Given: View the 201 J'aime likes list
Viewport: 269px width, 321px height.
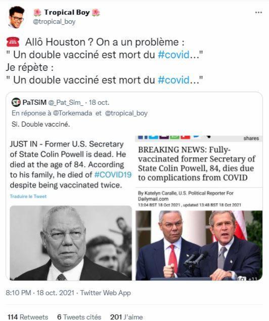Looking at the screenshot, I should 126,317.
